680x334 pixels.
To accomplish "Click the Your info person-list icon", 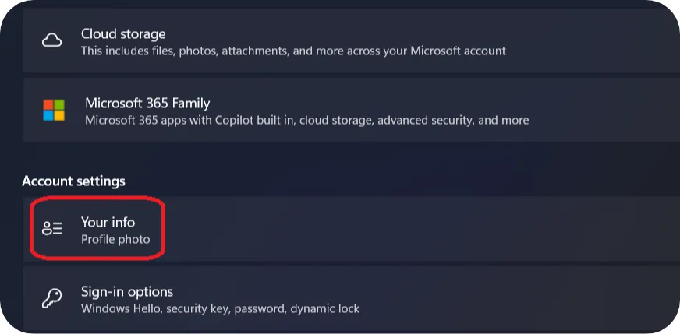I will click(52, 228).
